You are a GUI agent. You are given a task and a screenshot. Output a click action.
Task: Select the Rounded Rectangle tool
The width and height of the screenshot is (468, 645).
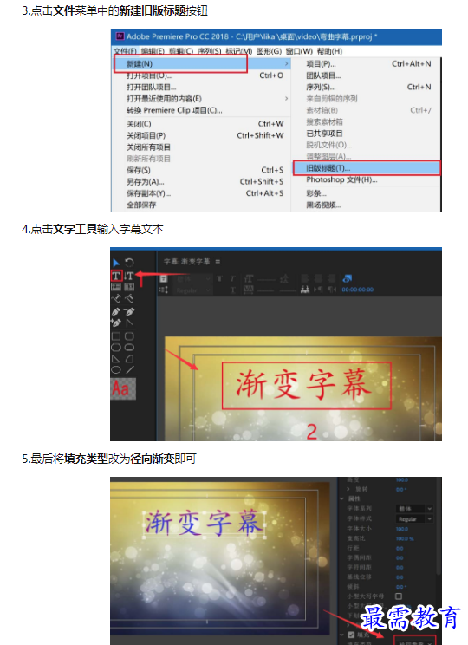pos(129,347)
